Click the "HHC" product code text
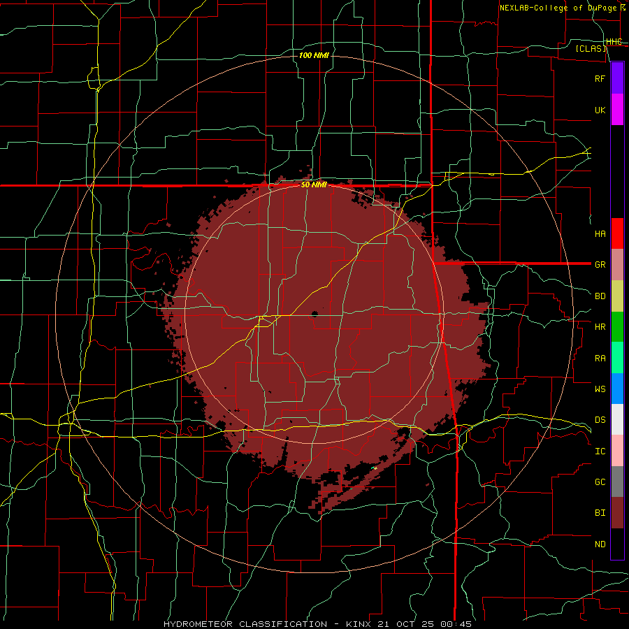The image size is (629, 629). pyautogui.click(x=614, y=42)
